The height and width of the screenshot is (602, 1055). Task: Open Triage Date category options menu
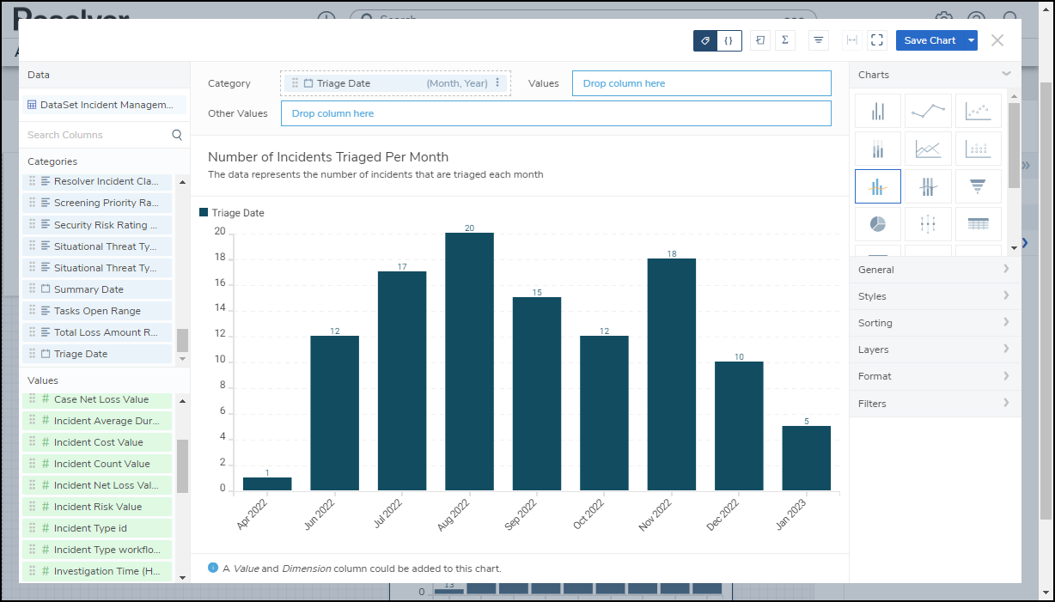coord(497,83)
